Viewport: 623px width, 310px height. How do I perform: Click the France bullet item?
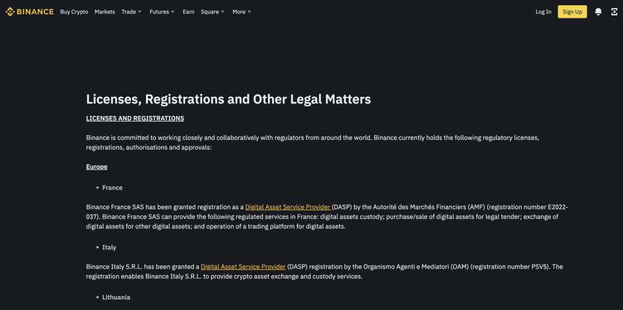coord(112,187)
